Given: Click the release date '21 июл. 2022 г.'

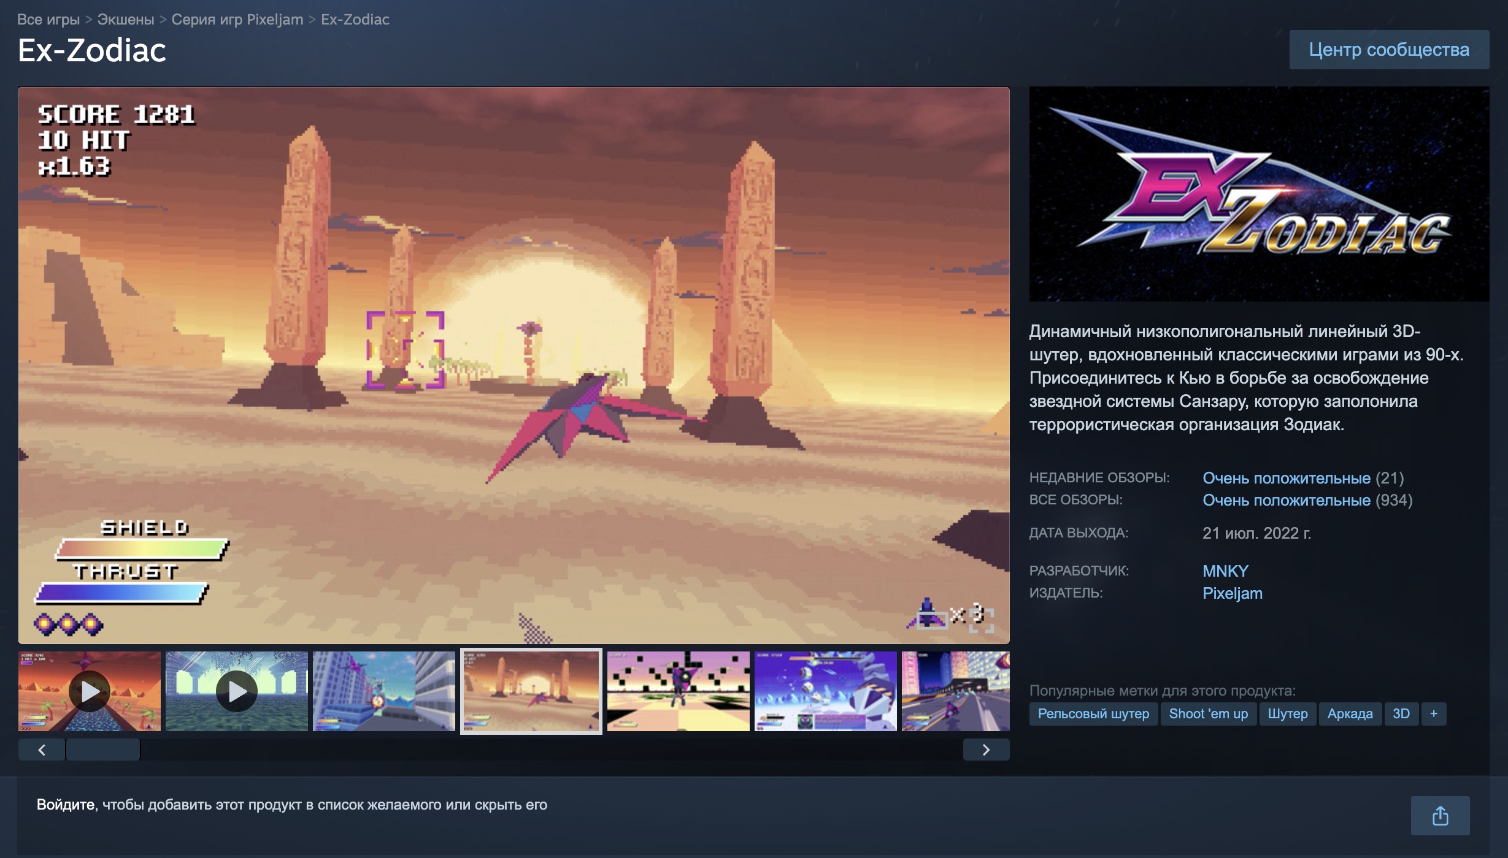Looking at the screenshot, I should [1256, 533].
